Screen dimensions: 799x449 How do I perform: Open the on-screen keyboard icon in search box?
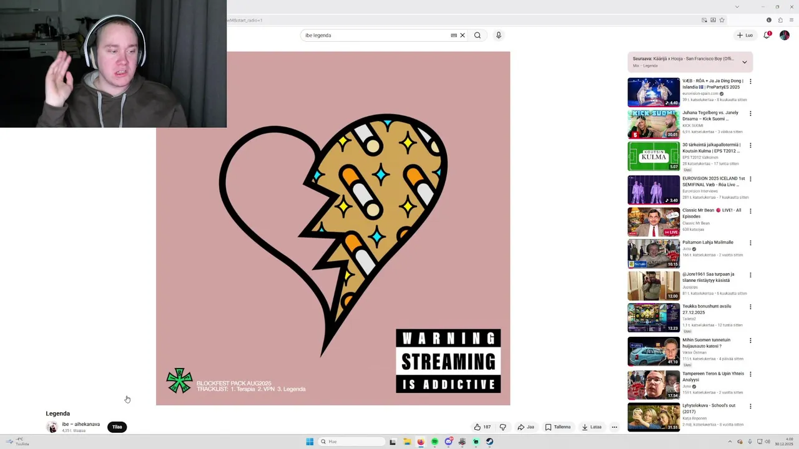pyautogui.click(x=454, y=36)
